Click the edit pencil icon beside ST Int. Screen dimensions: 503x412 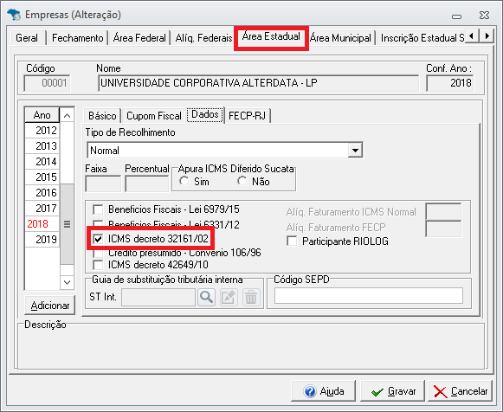229,298
